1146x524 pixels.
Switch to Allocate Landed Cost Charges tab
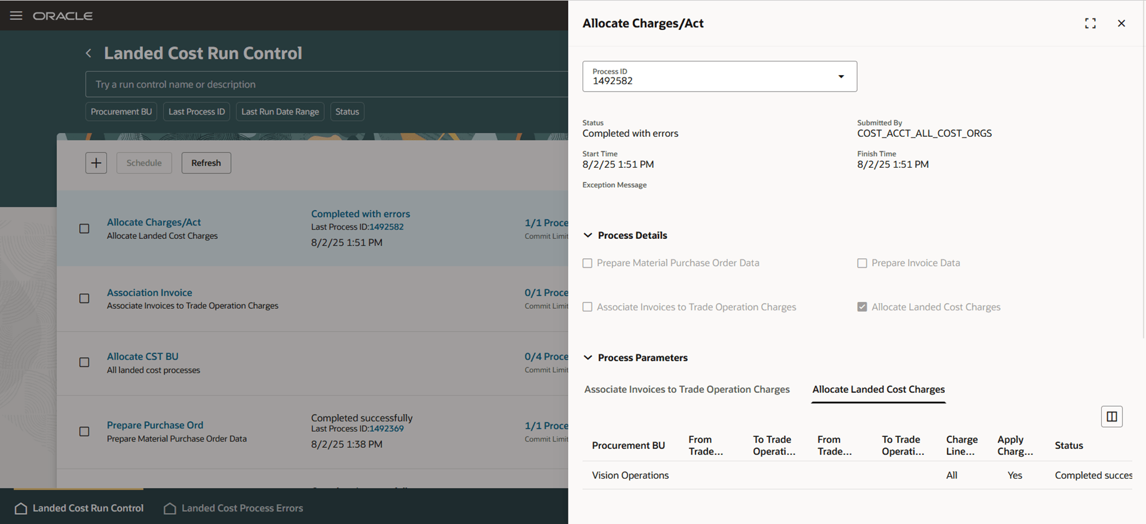coord(878,389)
